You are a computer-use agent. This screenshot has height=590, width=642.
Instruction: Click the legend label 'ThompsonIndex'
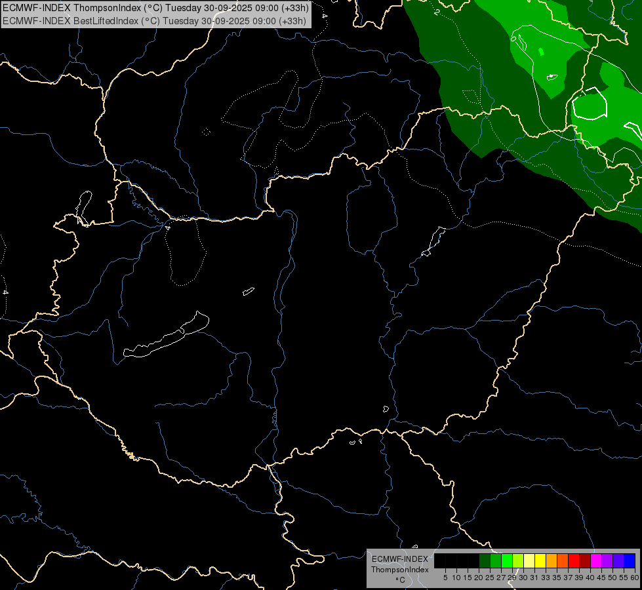[x=400, y=570]
